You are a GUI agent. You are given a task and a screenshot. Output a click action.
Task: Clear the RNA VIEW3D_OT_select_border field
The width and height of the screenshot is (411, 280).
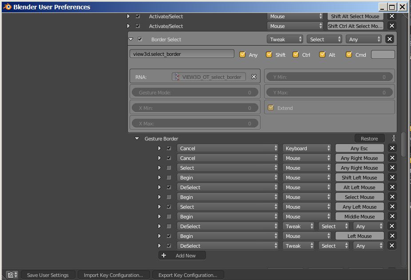[x=254, y=77]
